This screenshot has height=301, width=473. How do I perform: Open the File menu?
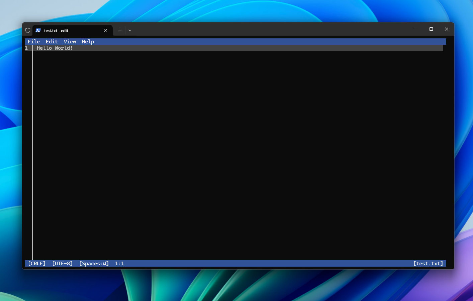pos(33,41)
